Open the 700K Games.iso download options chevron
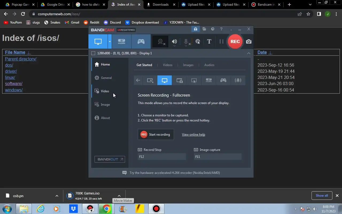This screenshot has width=342, height=214. tap(119, 196)
